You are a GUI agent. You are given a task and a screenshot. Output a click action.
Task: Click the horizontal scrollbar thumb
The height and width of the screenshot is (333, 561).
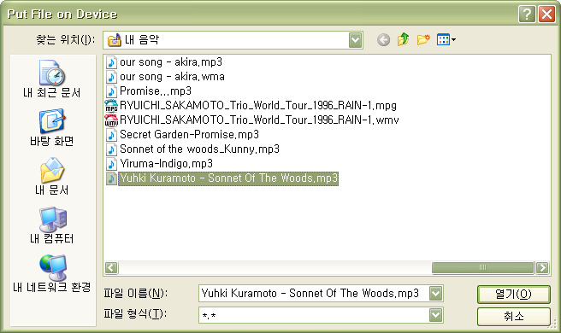pos(482,267)
